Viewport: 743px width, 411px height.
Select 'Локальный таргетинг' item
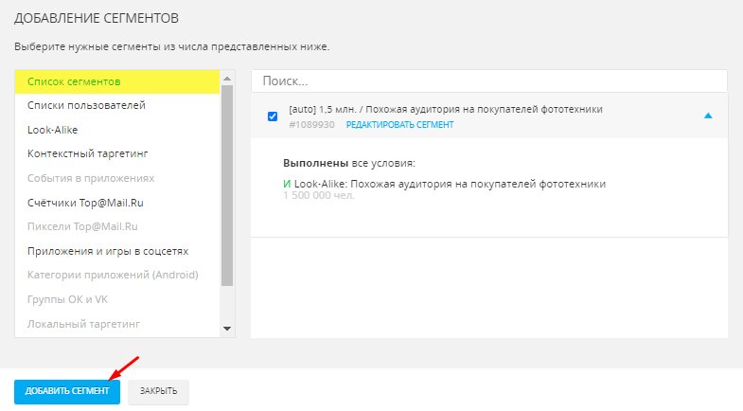tap(83, 324)
